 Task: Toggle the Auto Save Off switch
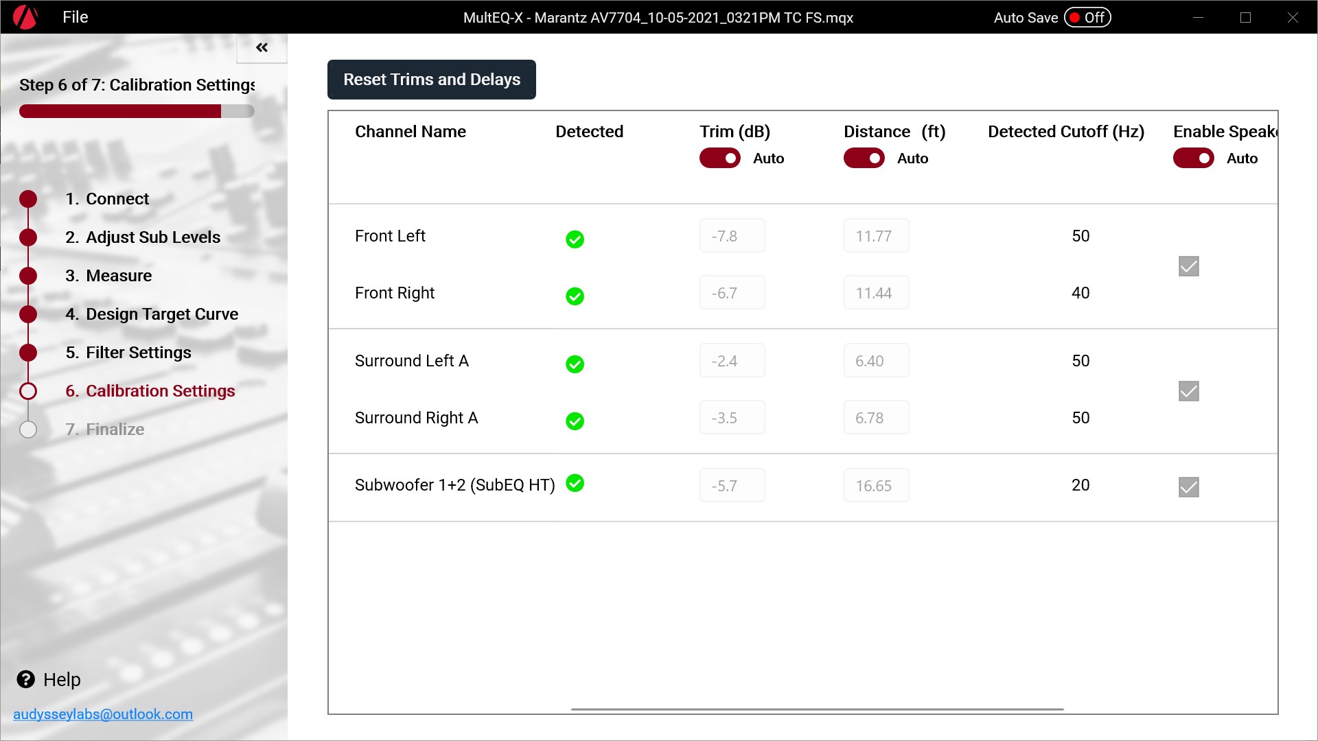coord(1087,18)
